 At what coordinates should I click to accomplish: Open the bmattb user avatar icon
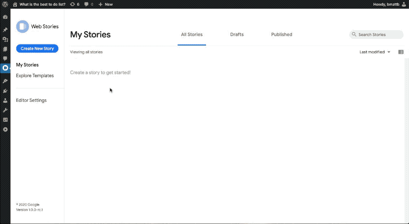(404, 4)
